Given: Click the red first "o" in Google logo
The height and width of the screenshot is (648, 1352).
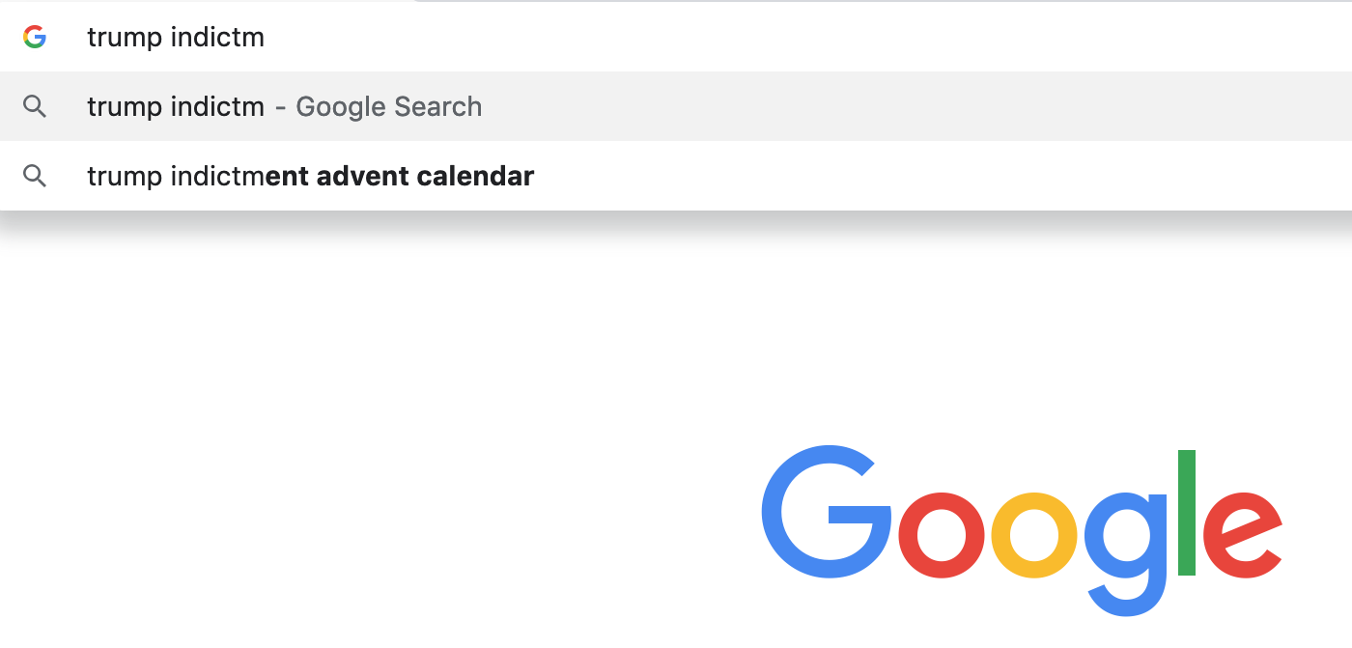Looking at the screenshot, I should pyautogui.click(x=942, y=535).
